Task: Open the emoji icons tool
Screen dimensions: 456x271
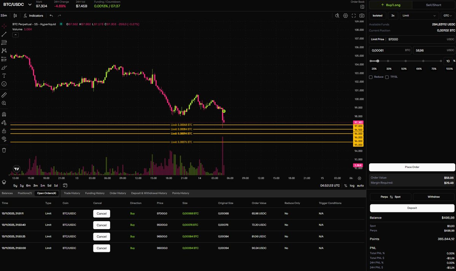Action: 4,84
